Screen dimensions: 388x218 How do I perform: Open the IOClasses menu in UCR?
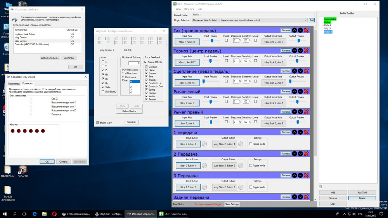(189, 9)
